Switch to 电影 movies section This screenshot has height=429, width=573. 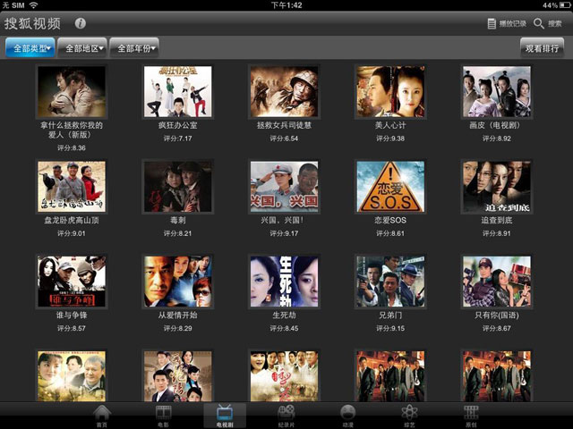tap(163, 416)
